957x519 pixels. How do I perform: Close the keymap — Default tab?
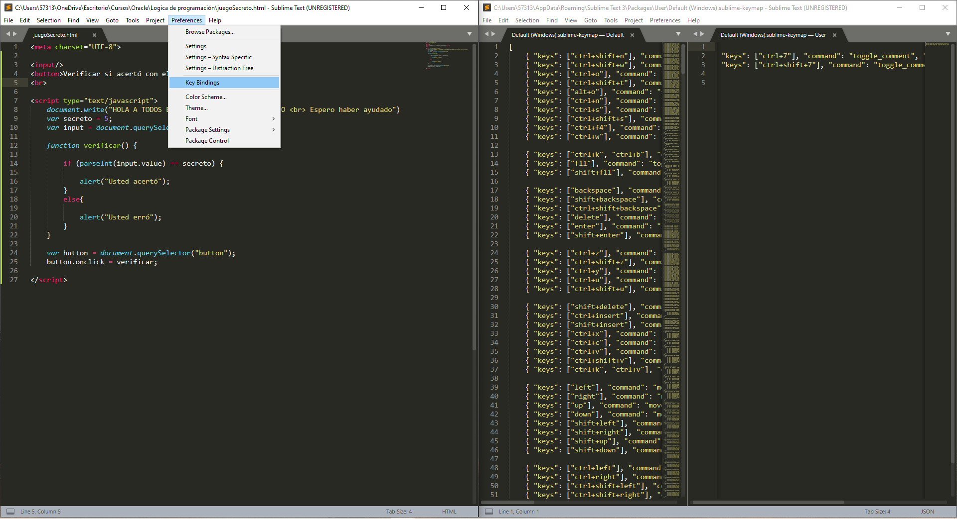click(x=632, y=35)
